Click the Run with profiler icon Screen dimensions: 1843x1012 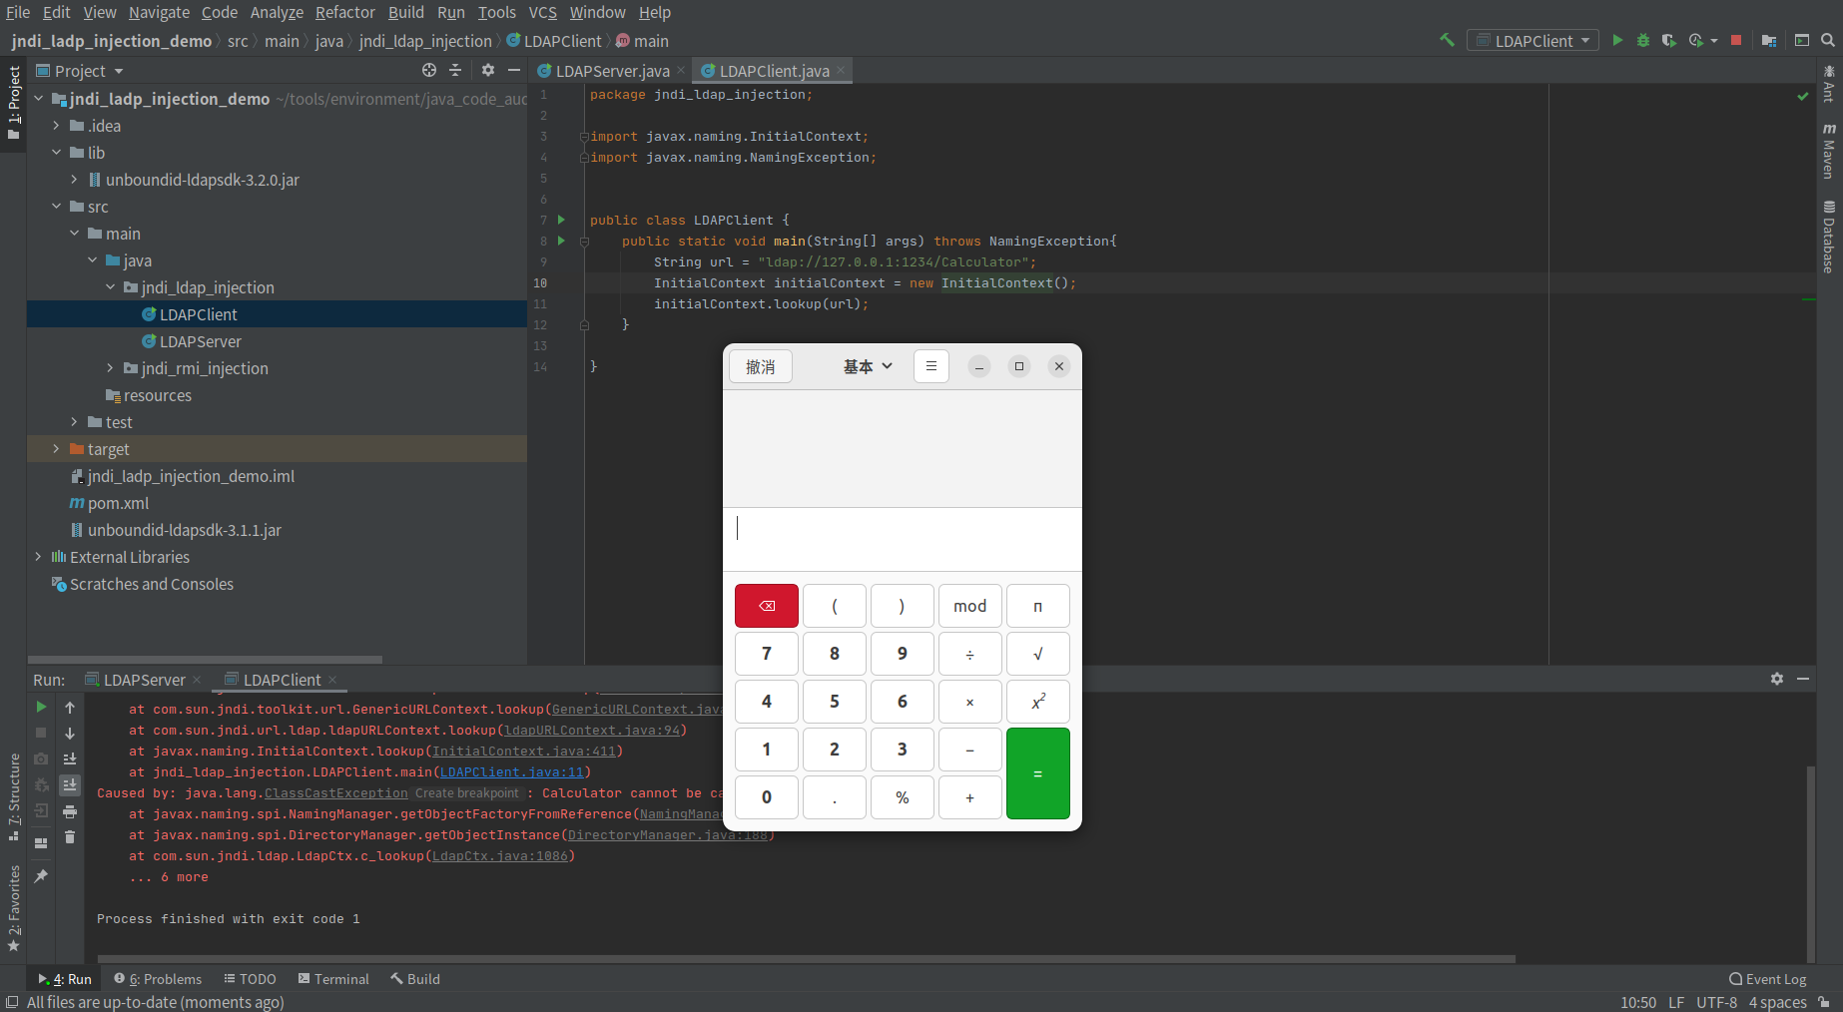tap(1695, 41)
